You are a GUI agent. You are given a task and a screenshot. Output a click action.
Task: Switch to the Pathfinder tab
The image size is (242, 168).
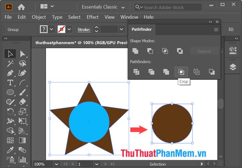(x=141, y=29)
